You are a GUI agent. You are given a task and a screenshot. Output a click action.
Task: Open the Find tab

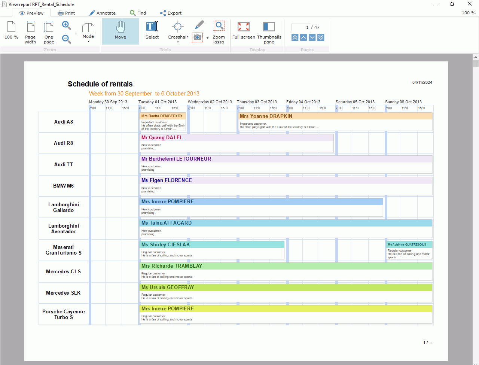pos(138,13)
